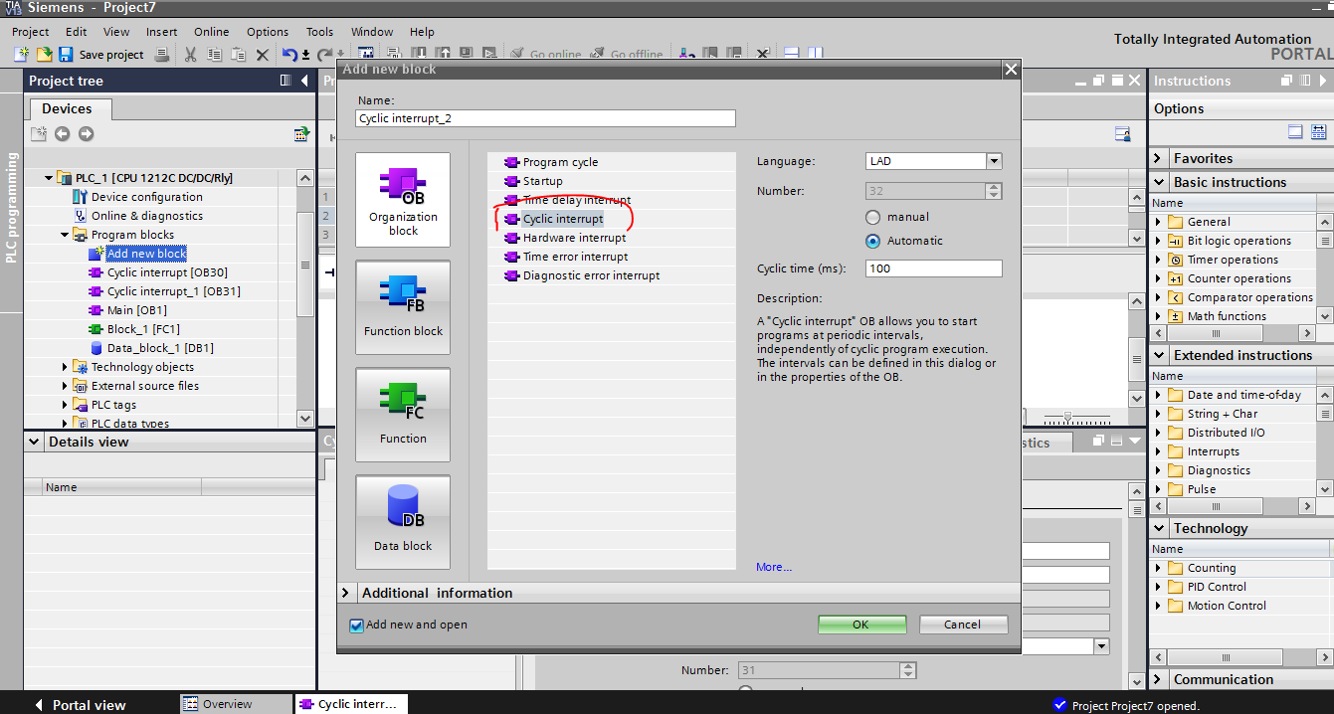The height and width of the screenshot is (714, 1334).
Task: Expand the Additional information section
Action: 346,593
